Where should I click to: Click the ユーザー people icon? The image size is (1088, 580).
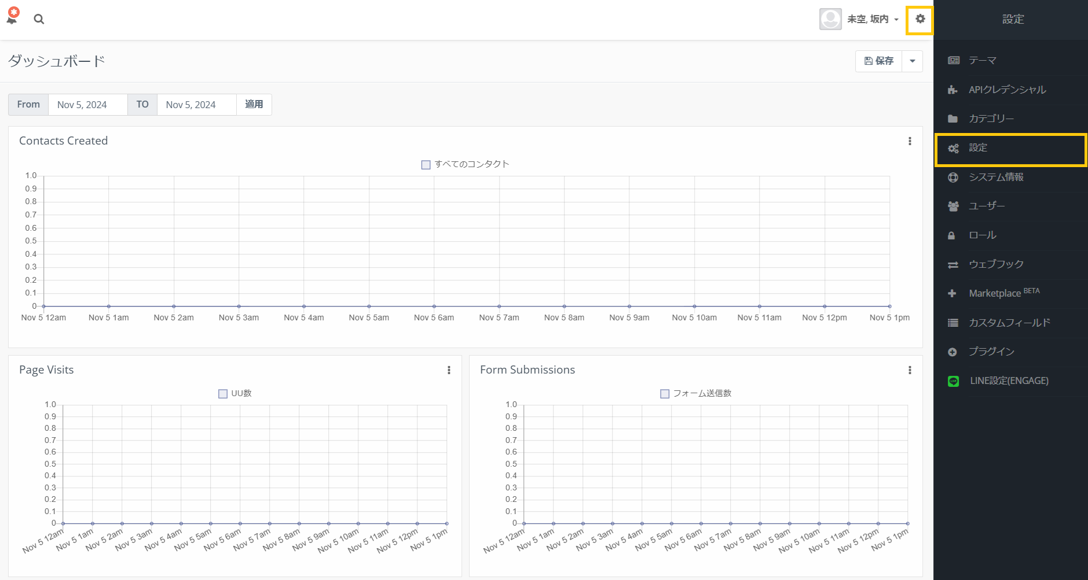[953, 206]
